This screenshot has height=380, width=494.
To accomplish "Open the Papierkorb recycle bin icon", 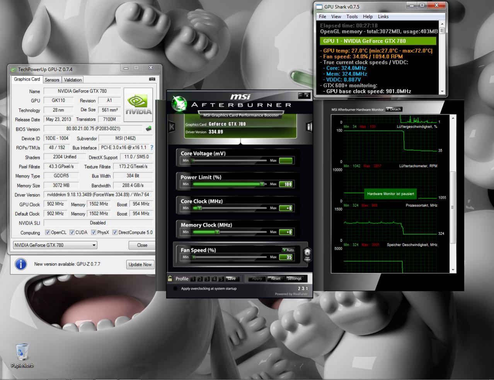I will 22,356.
